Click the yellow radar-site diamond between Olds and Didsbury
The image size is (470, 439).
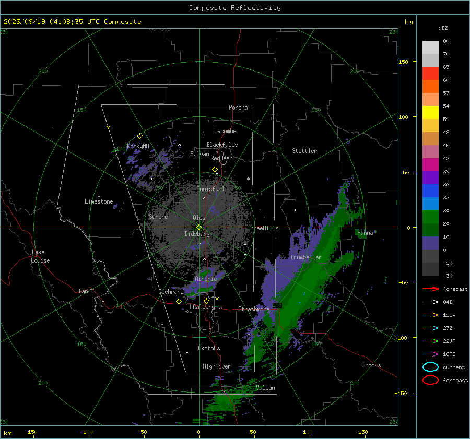[199, 228]
